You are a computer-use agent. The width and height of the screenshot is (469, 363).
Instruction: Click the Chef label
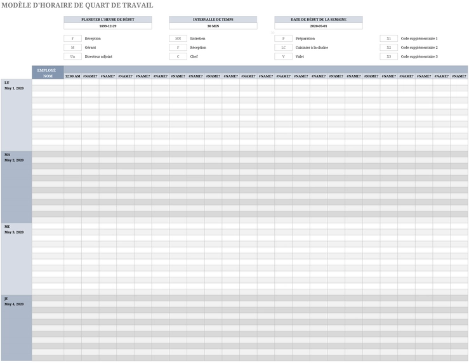click(194, 56)
